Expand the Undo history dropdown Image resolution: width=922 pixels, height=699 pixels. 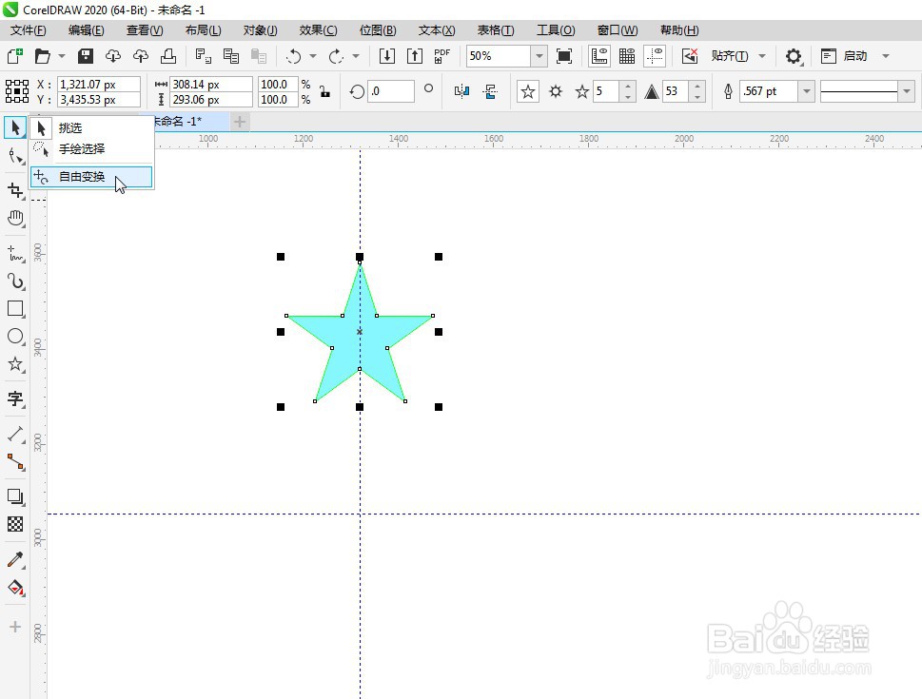313,56
